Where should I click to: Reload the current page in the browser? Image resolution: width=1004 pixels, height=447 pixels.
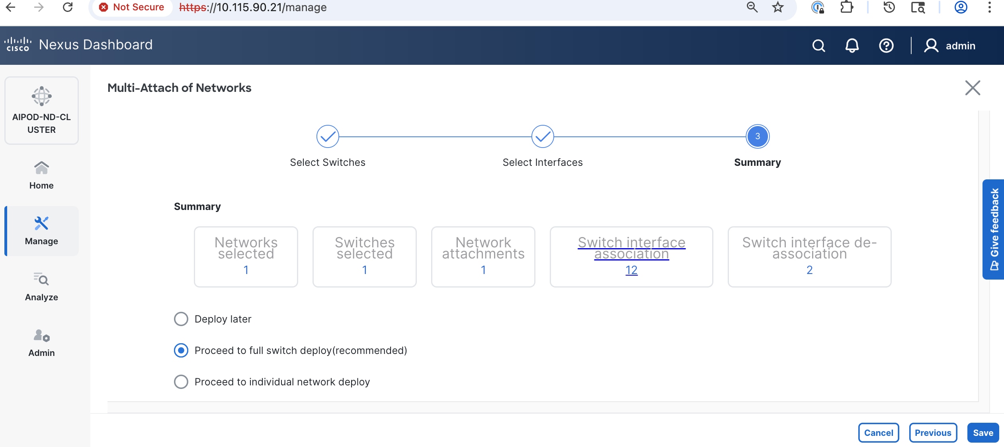pyautogui.click(x=67, y=7)
